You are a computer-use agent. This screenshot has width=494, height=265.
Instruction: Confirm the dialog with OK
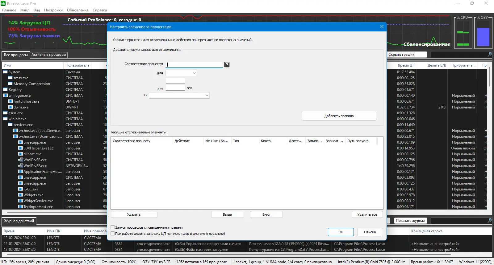point(341,232)
